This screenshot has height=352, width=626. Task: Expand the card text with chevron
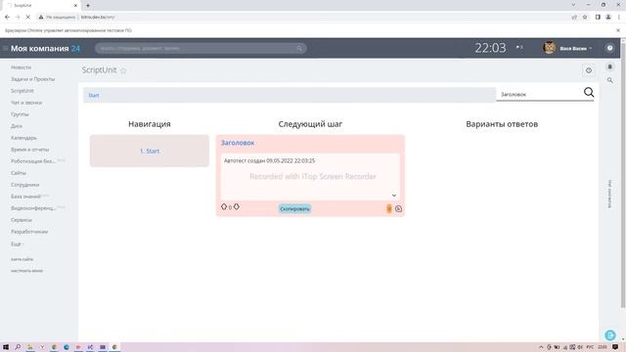393,196
